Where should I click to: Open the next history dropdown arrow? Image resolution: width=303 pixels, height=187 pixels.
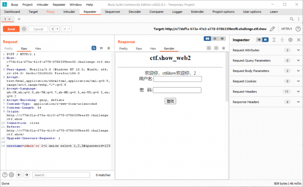pyautogui.click(x=70, y=29)
